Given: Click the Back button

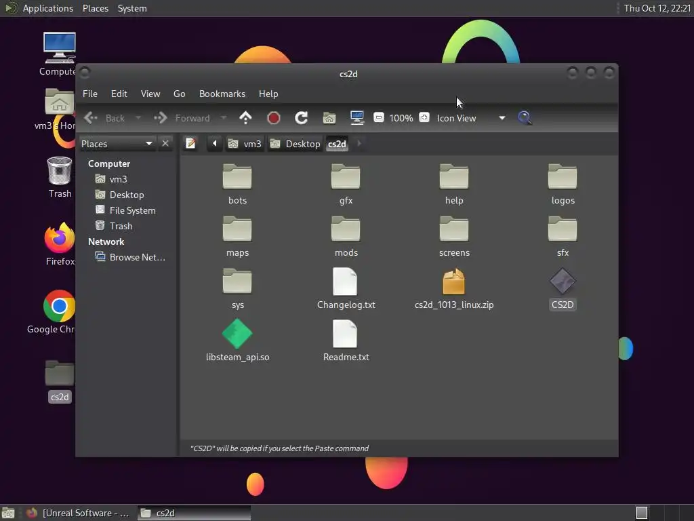Looking at the screenshot, I should coord(105,118).
